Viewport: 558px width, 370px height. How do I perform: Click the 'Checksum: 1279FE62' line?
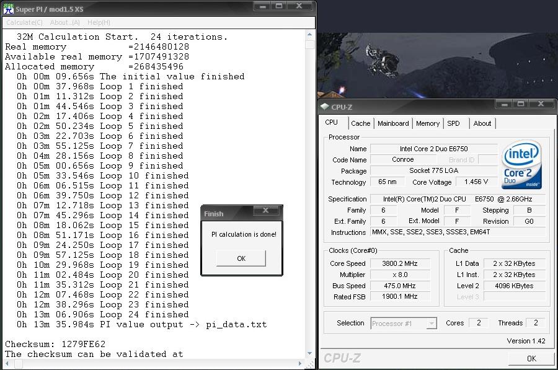pos(55,345)
